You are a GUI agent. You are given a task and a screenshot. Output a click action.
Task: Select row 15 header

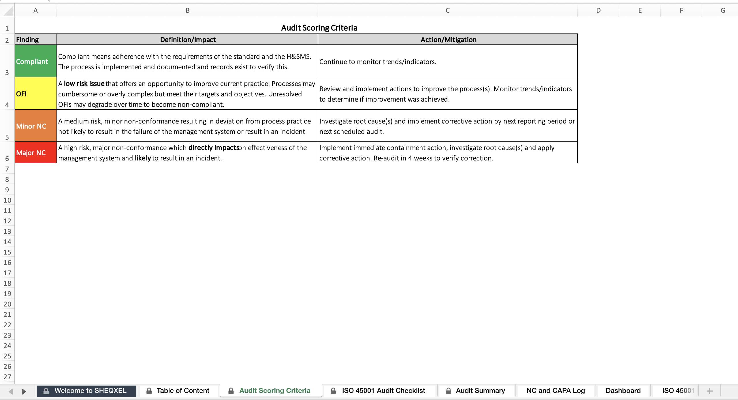coord(7,252)
